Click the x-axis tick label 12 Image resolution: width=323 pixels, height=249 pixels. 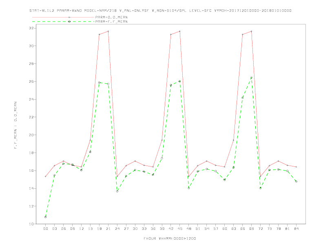pyautogui.click(x=82, y=229)
